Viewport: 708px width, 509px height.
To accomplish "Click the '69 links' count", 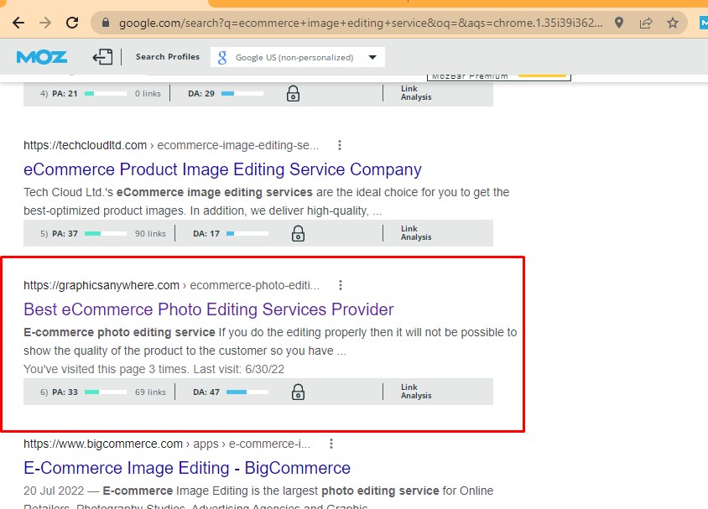I will 150,392.
